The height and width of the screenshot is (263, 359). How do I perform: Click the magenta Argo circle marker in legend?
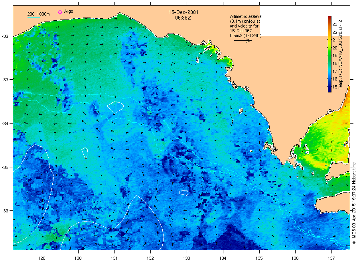pyautogui.click(x=60, y=12)
